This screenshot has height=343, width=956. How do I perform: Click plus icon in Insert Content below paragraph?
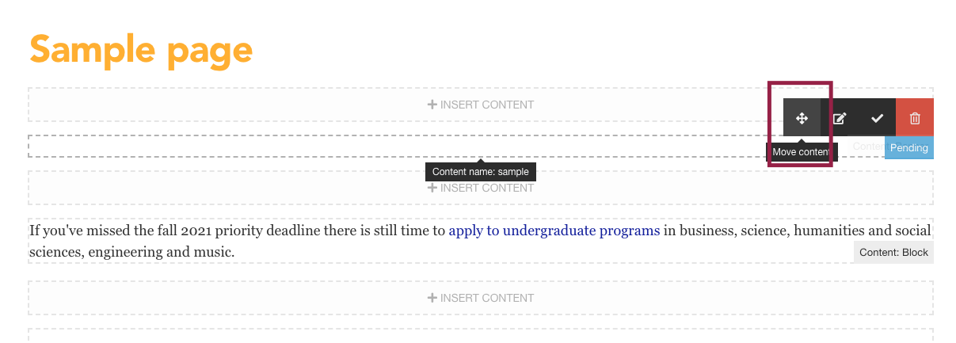(x=432, y=298)
